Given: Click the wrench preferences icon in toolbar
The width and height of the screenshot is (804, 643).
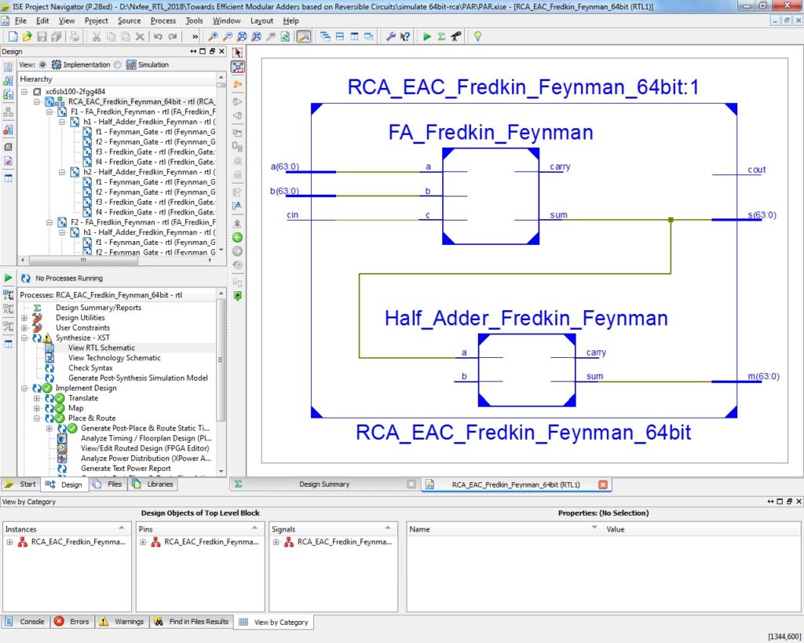Looking at the screenshot, I should coord(390,36).
